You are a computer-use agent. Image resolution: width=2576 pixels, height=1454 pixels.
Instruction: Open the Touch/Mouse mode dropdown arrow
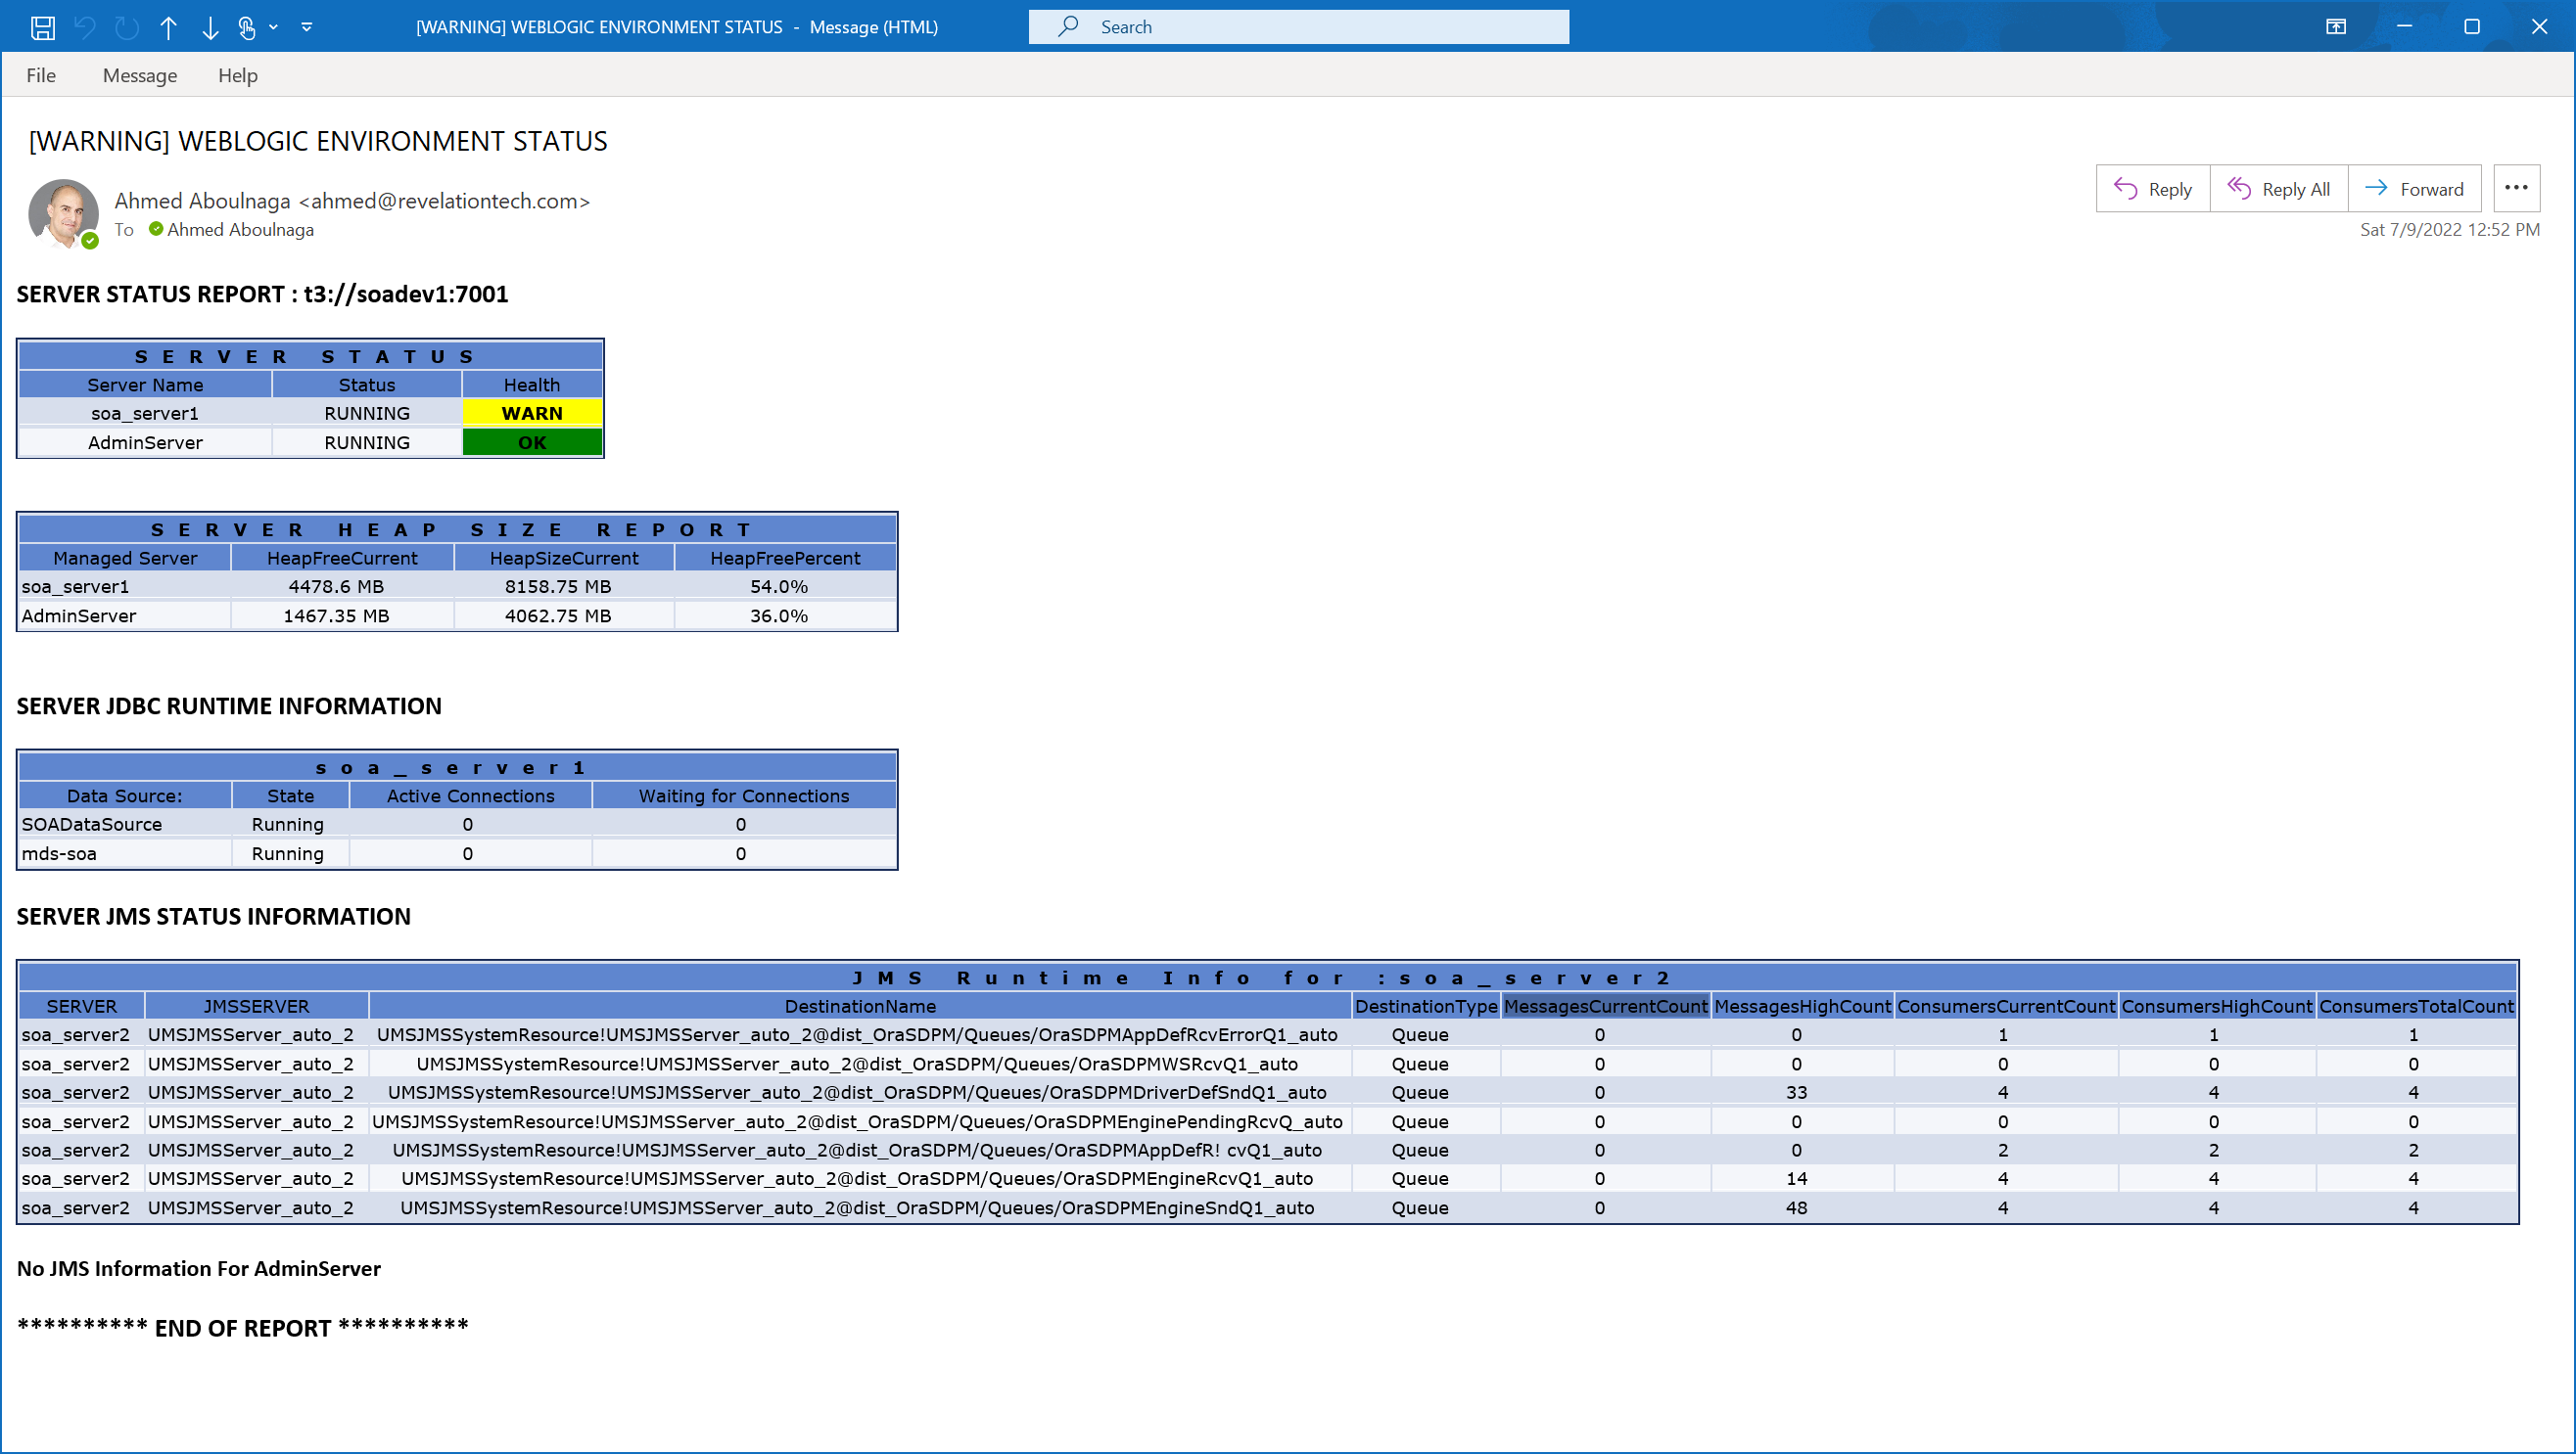pyautogui.click(x=273, y=27)
